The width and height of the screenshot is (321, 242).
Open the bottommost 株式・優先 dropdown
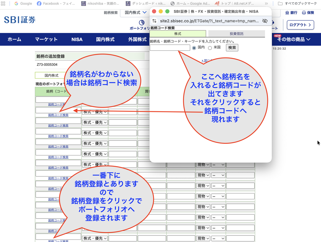click(95, 238)
